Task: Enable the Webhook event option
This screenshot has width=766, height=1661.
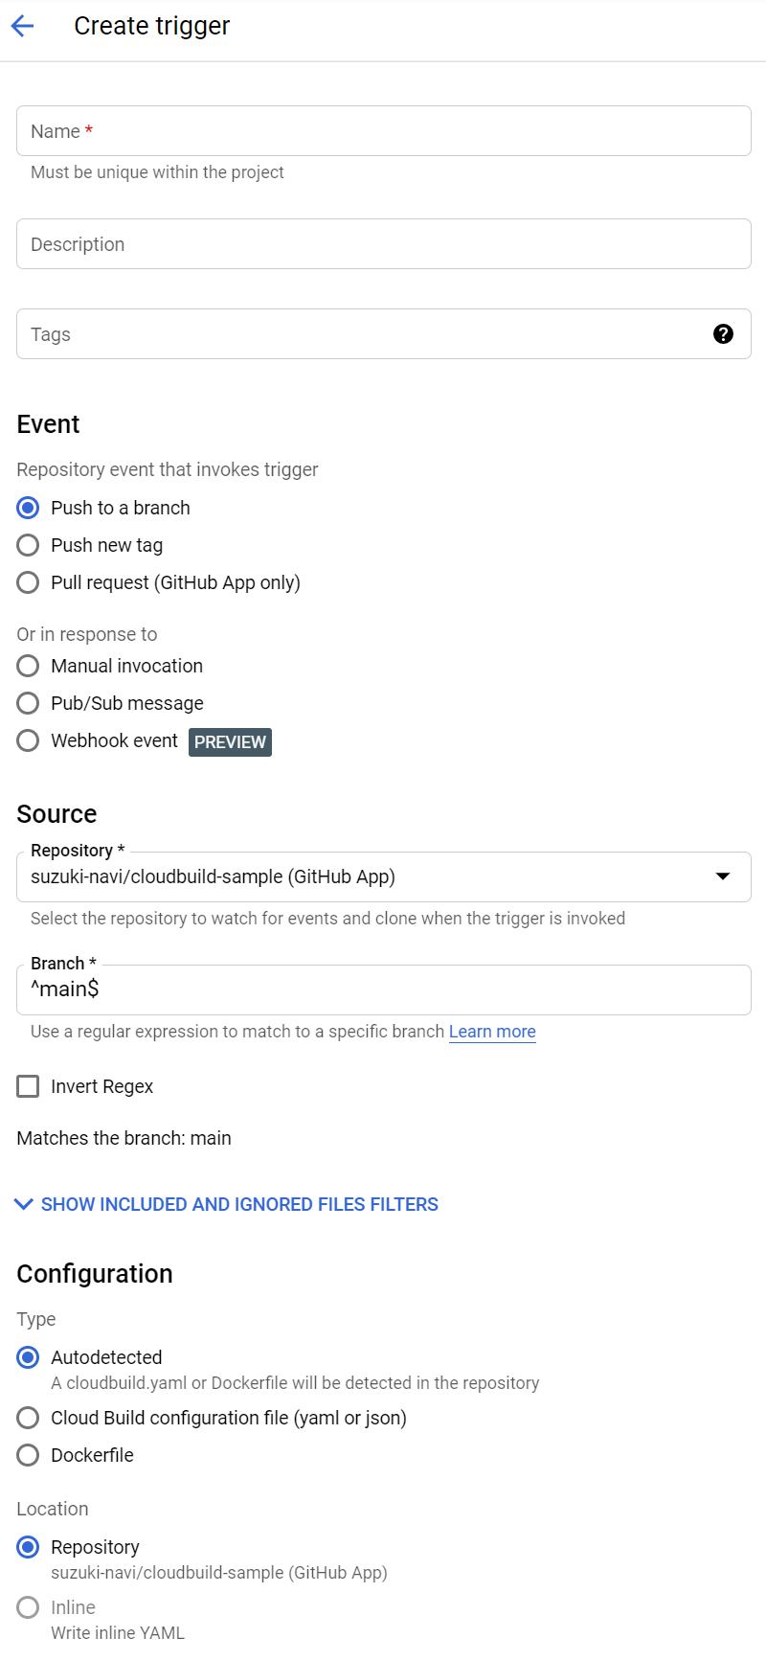Action: click(28, 739)
